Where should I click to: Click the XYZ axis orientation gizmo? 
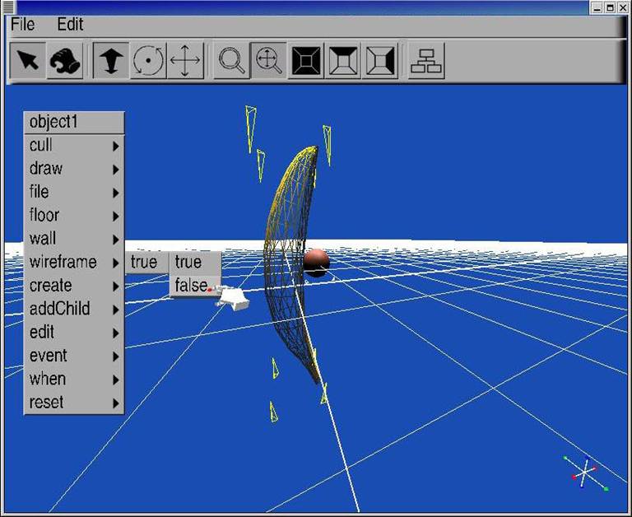585,473
